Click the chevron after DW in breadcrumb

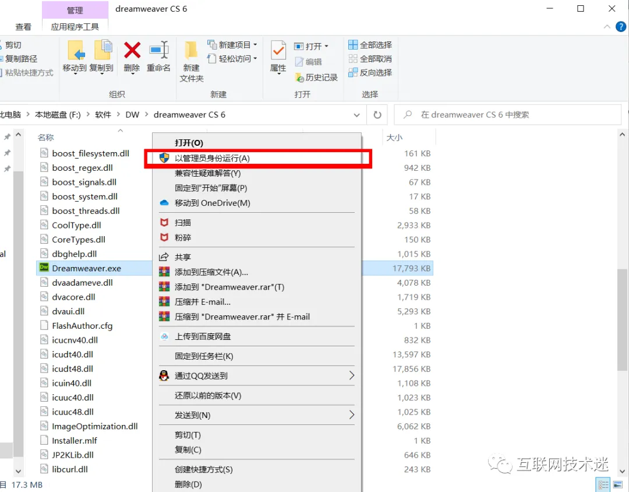[x=146, y=115]
